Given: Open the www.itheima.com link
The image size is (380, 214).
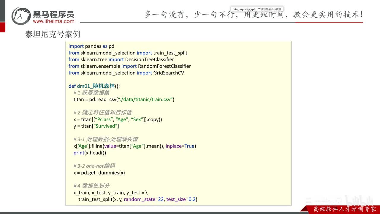Looking at the screenshot, I should (x=54, y=21).
